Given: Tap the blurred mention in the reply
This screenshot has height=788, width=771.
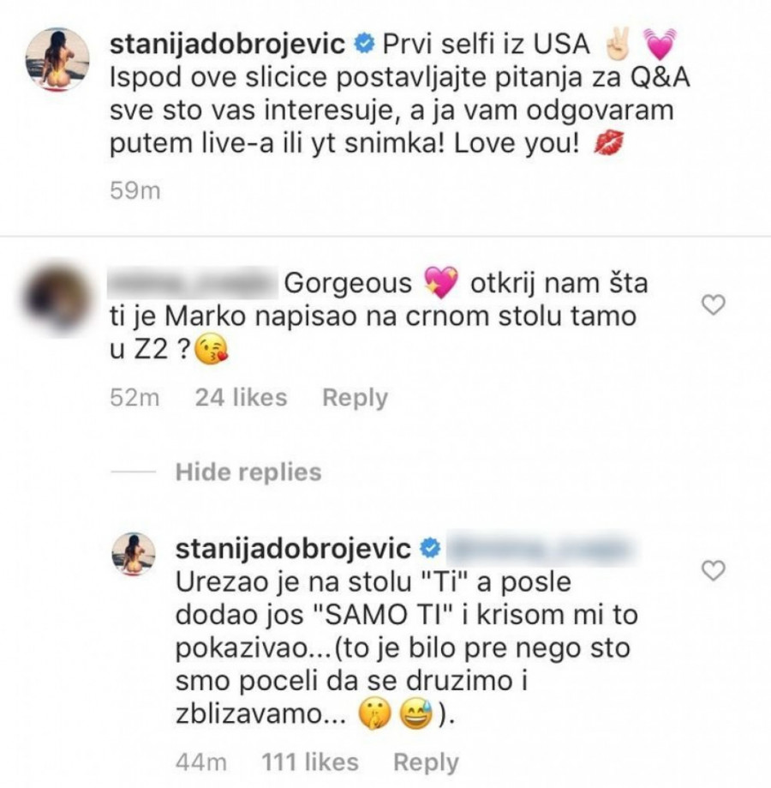Looking at the screenshot, I should 541,548.
